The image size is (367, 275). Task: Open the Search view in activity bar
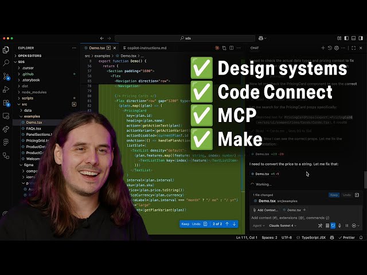[x=6, y=62]
